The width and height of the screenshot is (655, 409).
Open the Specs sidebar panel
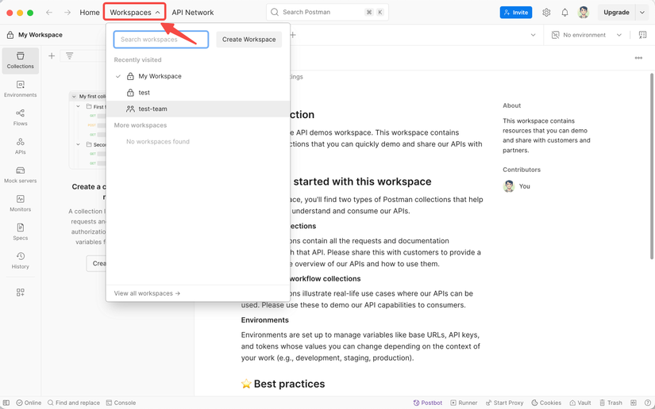coord(20,232)
